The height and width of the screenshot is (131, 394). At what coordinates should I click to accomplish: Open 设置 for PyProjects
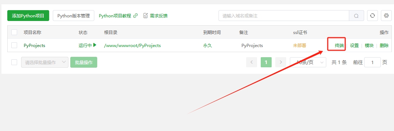point(354,45)
